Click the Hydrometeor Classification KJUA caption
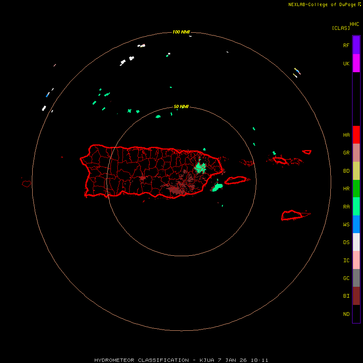Viewport: 363px width, 363px height. [181, 360]
